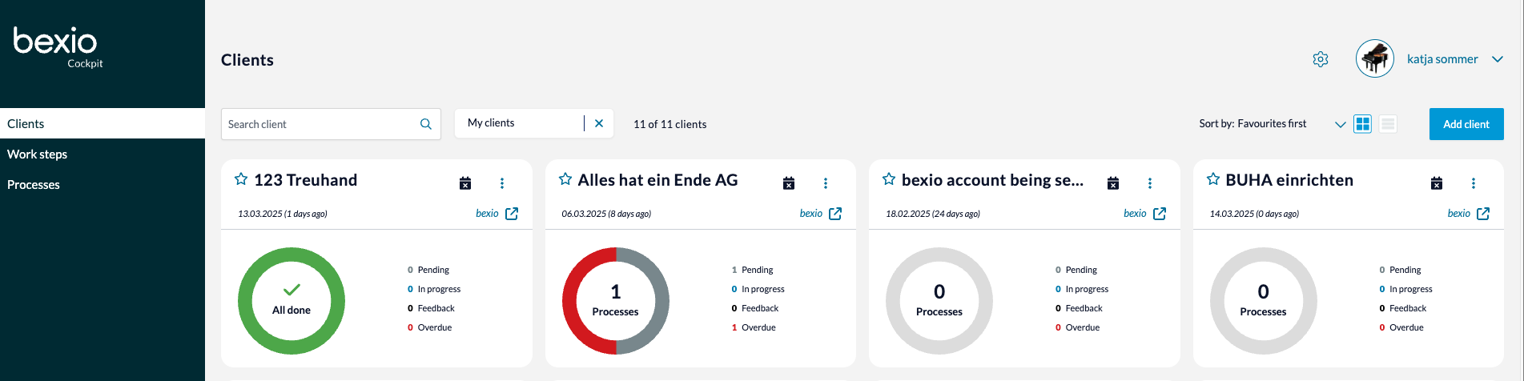
Task: Click calendar icon on 123 Treuhand card
Action: click(x=465, y=183)
